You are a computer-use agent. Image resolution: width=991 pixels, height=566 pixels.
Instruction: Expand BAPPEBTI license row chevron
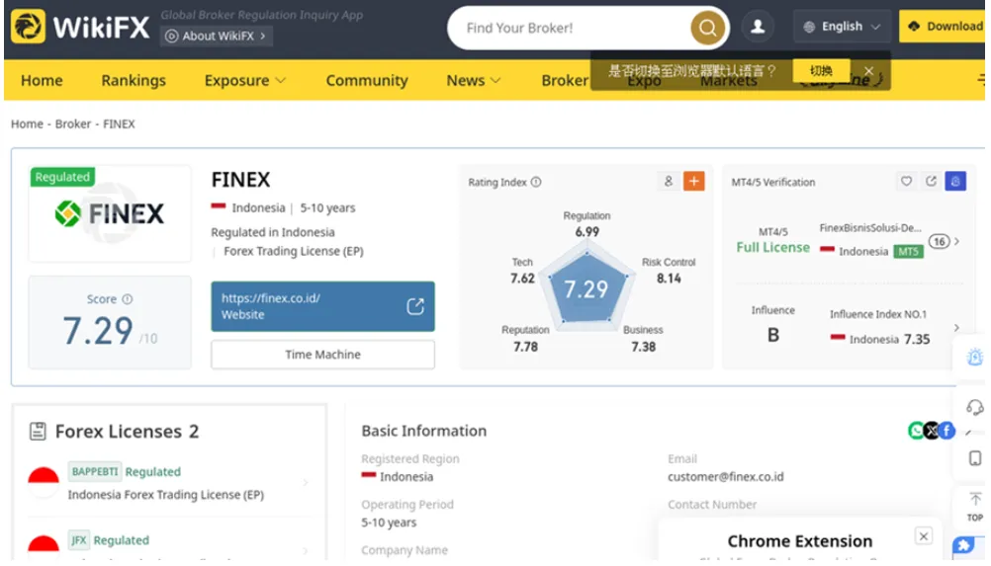(306, 483)
